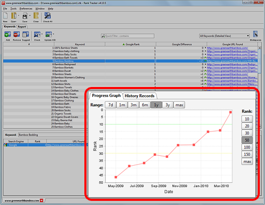Image resolution: width=265 pixels, height=205 pixels.
Task: Close the greenearthbamboo.com project tab
Action: click(41, 200)
